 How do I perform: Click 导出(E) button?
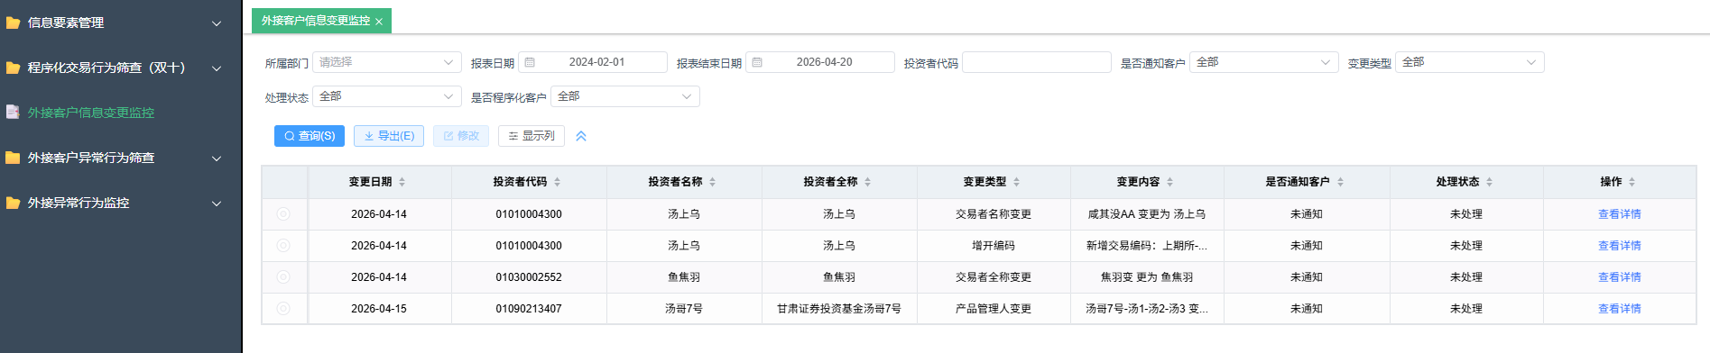point(389,136)
